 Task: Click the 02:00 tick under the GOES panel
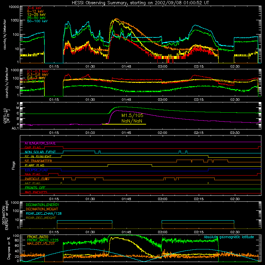click(x=163, y=133)
